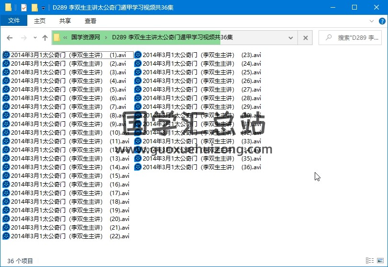The height and width of the screenshot is (267, 388).
Task: Navigate to 国学资源网 in the breadcrumb
Action: (x=85, y=37)
